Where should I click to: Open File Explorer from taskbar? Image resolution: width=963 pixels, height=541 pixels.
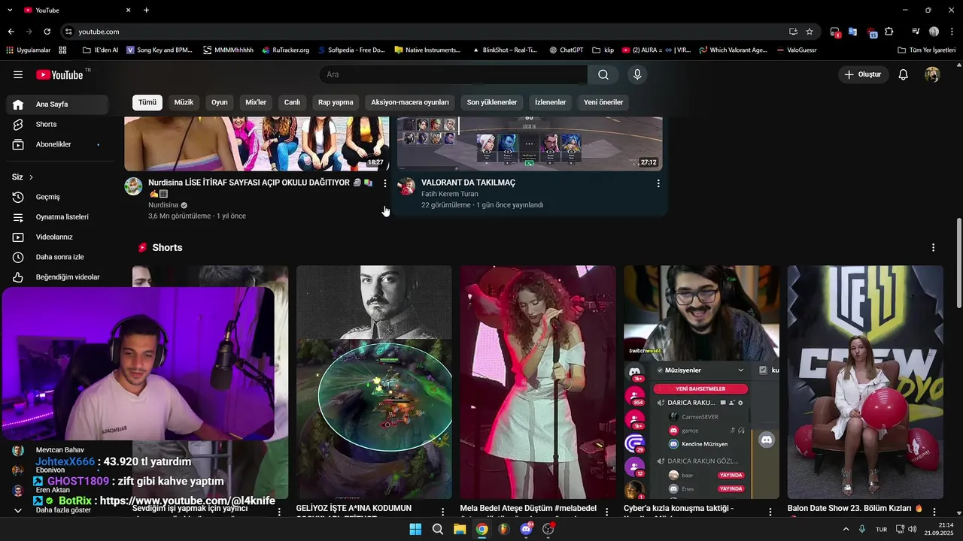coord(460,529)
